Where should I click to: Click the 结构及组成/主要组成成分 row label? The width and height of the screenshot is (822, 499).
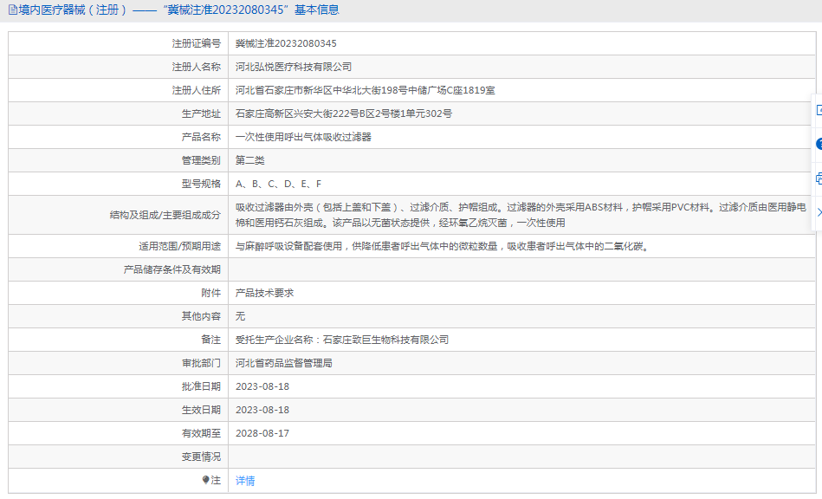(x=165, y=215)
